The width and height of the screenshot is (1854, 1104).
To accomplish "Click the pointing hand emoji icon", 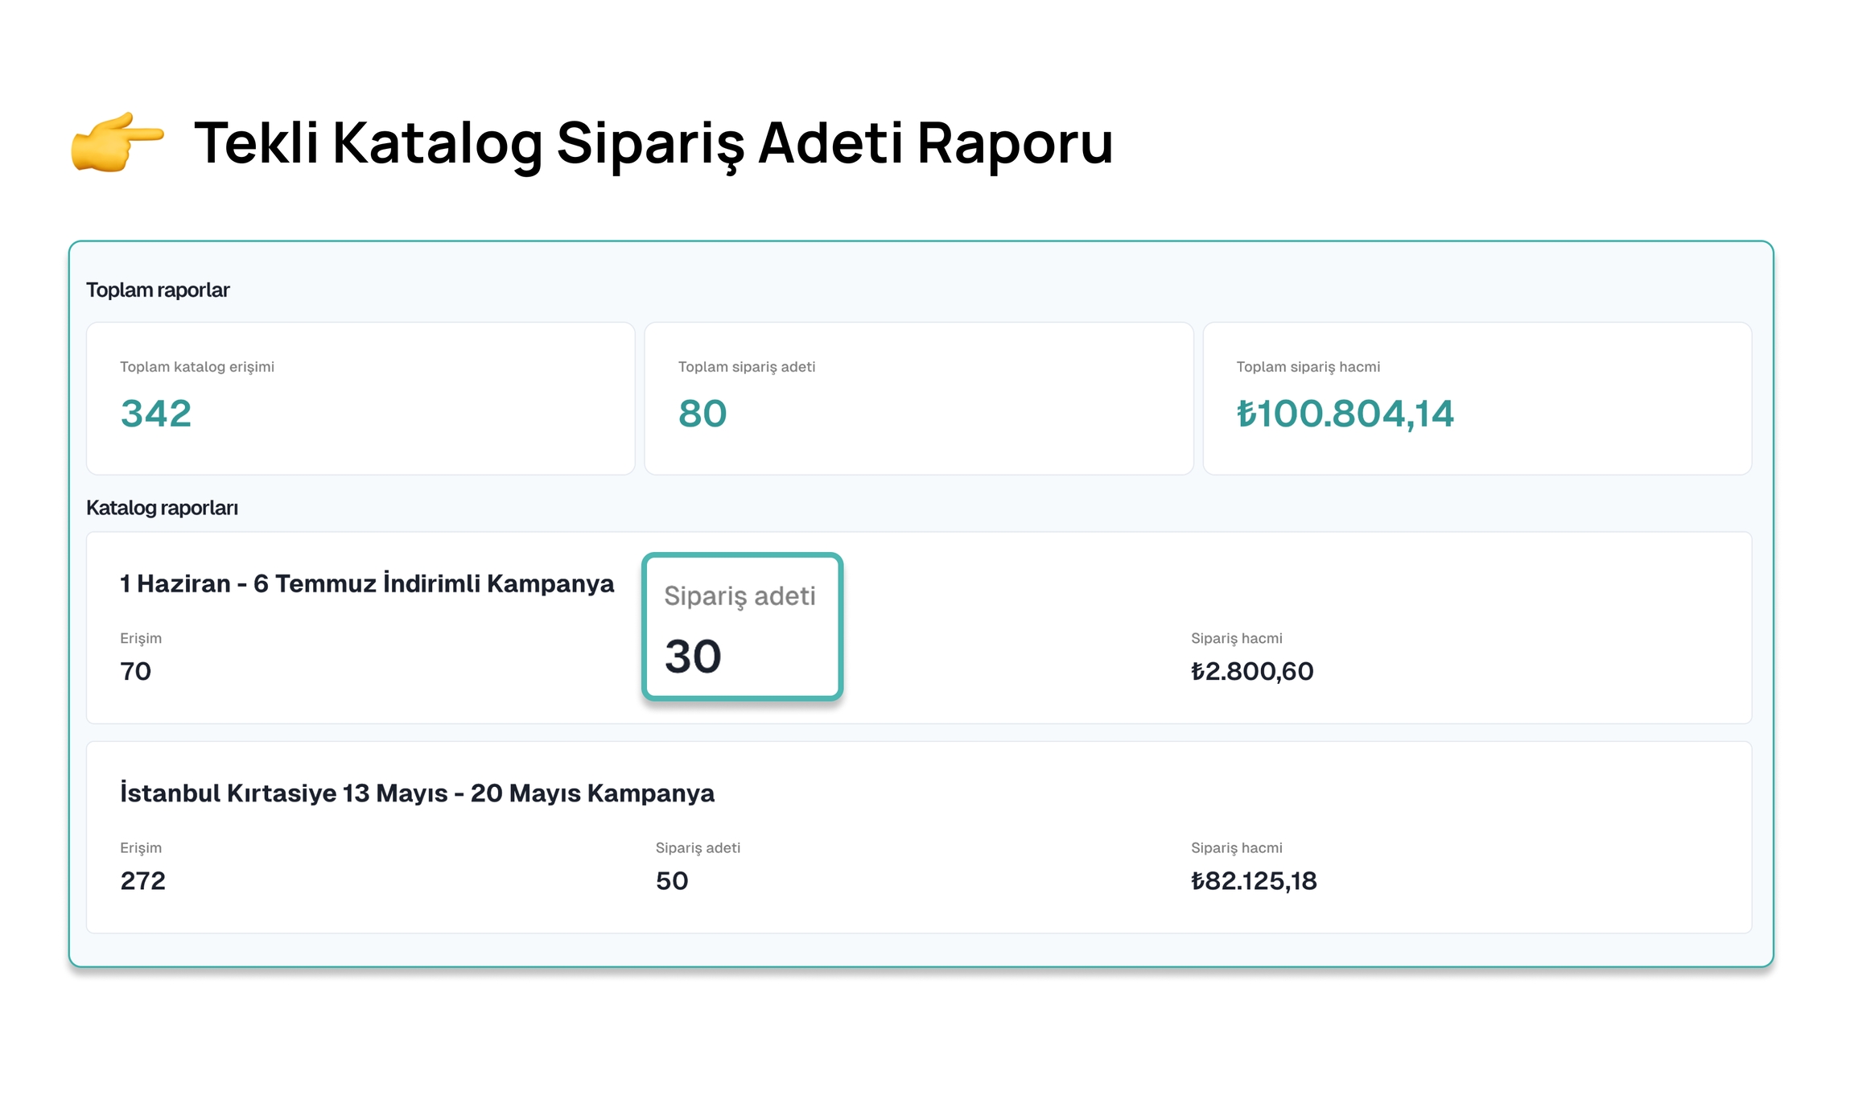I will pyautogui.click(x=117, y=142).
